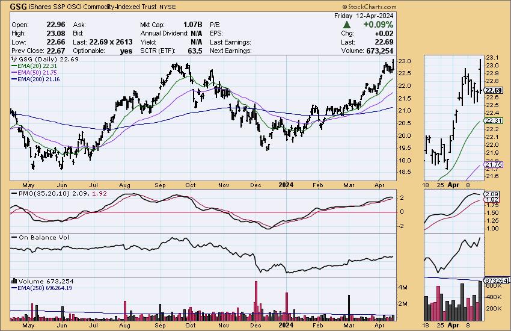Click the tallest December volume spike bar
This screenshot has width=511, height=331.
[x=256, y=301]
